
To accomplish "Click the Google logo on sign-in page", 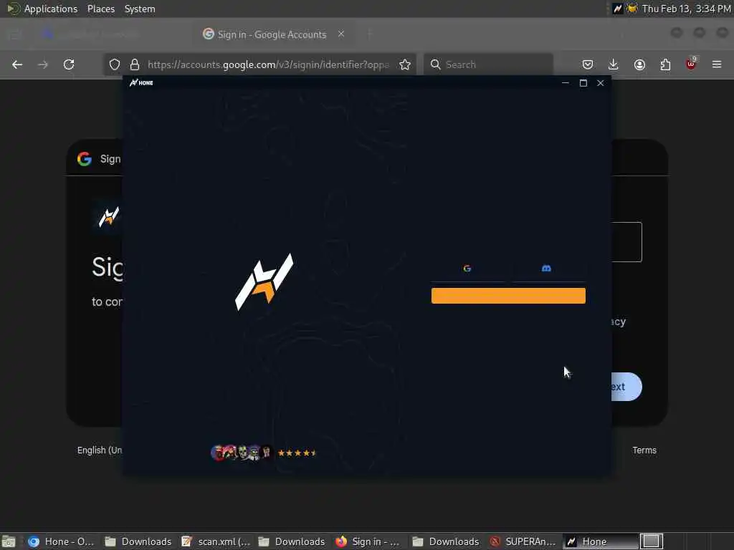I will 85,159.
